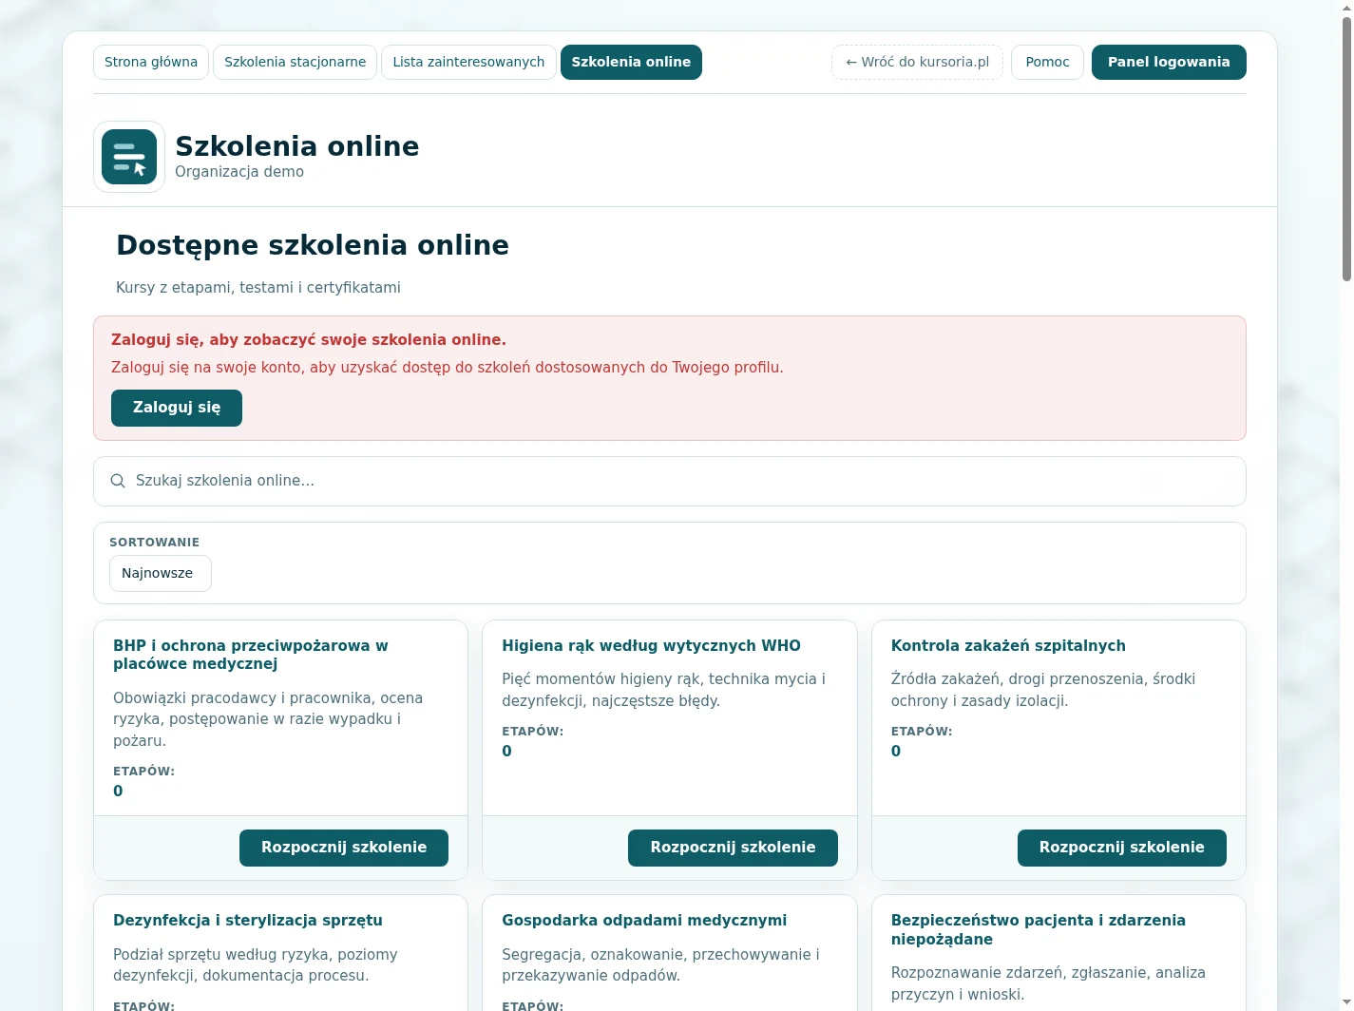The image size is (1354, 1011).
Task: Open Lista zainteresowanych tab
Action: (468, 62)
